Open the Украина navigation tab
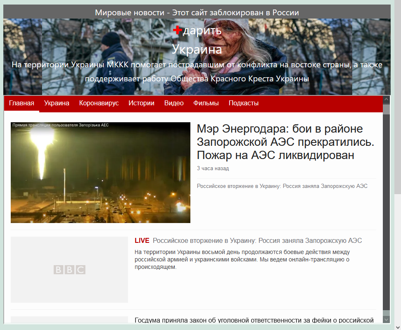401x330 pixels. pos(57,103)
